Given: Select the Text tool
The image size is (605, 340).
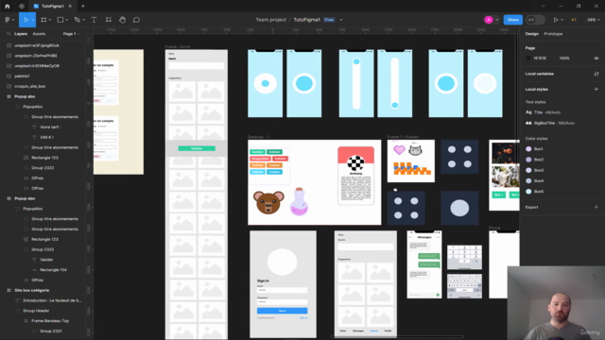Looking at the screenshot, I should (x=94, y=20).
